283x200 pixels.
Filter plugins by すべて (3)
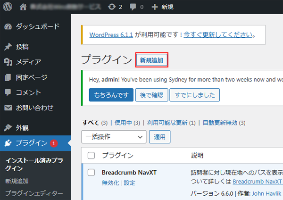coord(95,123)
